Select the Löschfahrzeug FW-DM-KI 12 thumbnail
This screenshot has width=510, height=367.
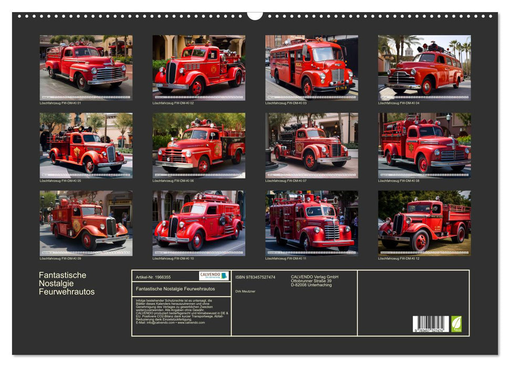[x=424, y=223]
